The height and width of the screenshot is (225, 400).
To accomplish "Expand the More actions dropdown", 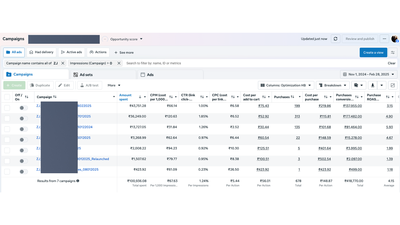I will 114,85.
